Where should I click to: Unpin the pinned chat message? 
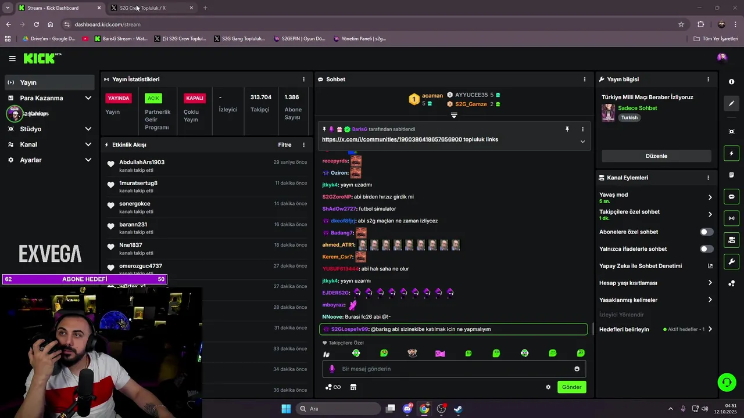click(x=567, y=129)
